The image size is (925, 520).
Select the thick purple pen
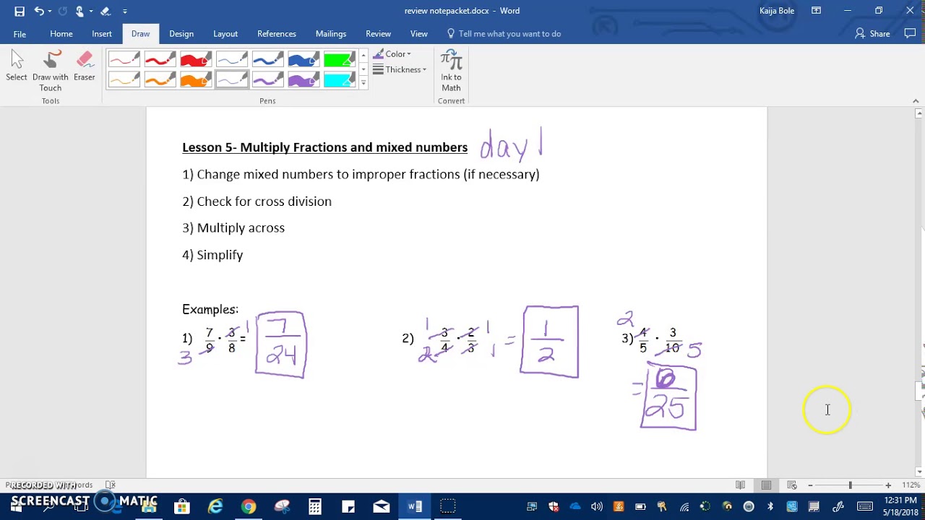click(268, 79)
